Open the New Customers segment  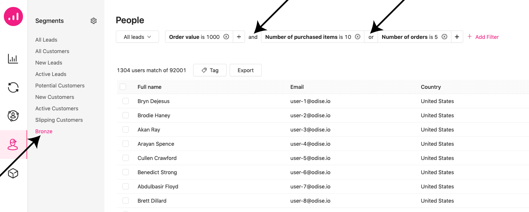click(55, 97)
